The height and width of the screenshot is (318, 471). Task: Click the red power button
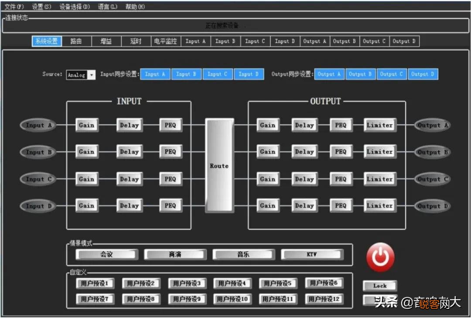tap(380, 257)
